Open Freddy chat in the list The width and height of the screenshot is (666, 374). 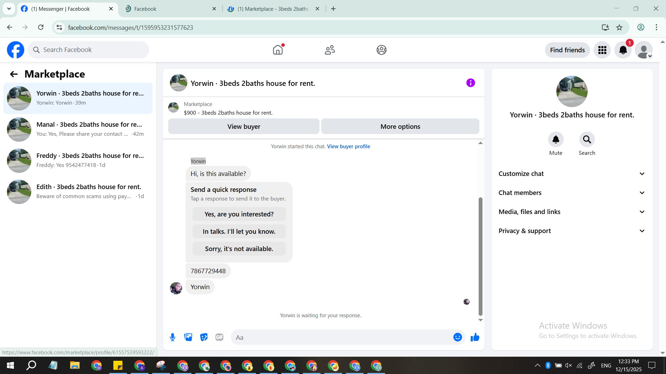pyautogui.click(x=78, y=161)
